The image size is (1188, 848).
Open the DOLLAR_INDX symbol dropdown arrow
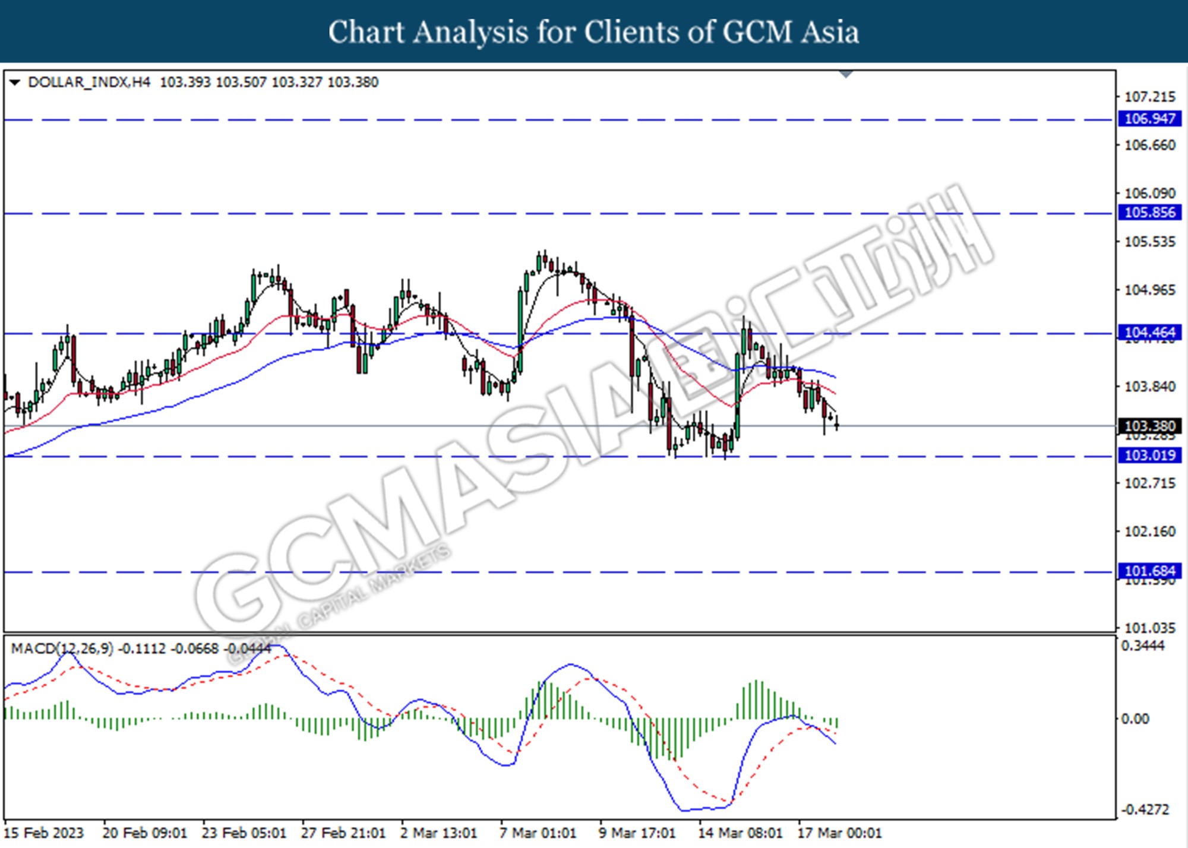pyautogui.click(x=15, y=82)
